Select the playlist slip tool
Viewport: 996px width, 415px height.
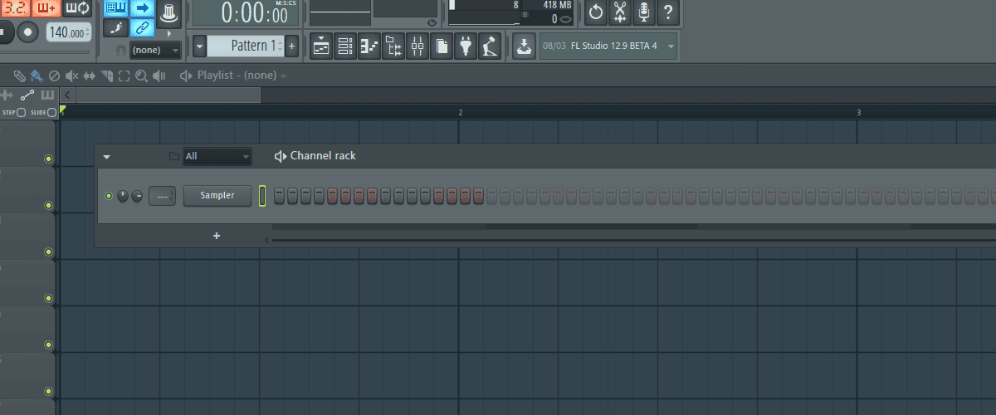point(89,76)
